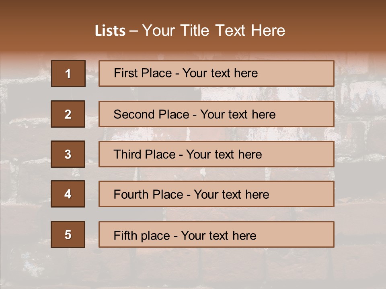The width and height of the screenshot is (386, 289).
Task: Click the word 'First' in list item one
Action: (125, 73)
